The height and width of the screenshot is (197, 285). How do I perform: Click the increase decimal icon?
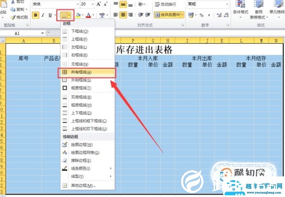point(219,15)
